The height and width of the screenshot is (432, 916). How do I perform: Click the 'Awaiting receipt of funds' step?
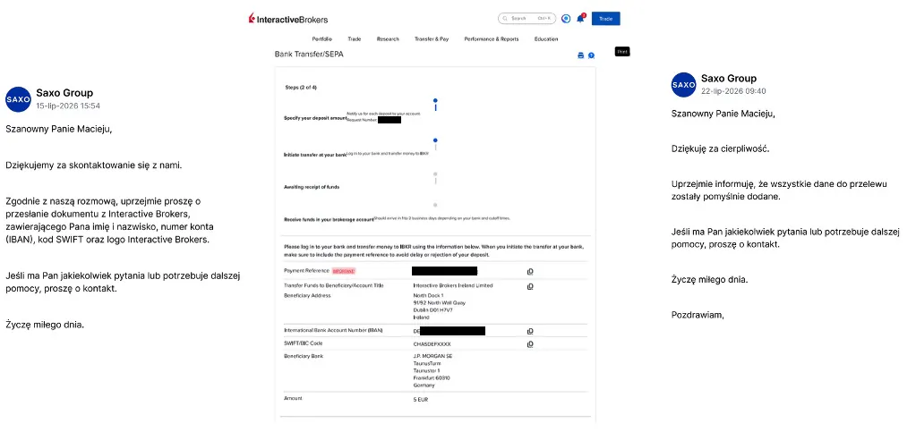tap(312, 187)
